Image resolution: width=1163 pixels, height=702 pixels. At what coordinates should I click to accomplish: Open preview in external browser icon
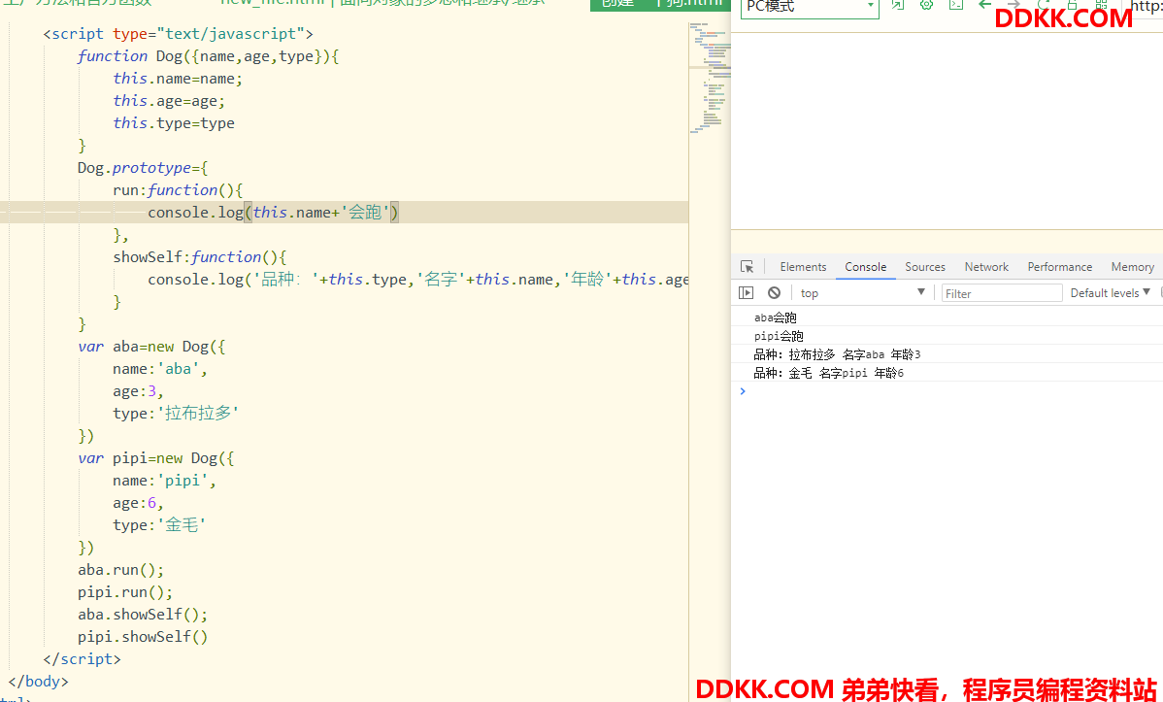pos(897,5)
